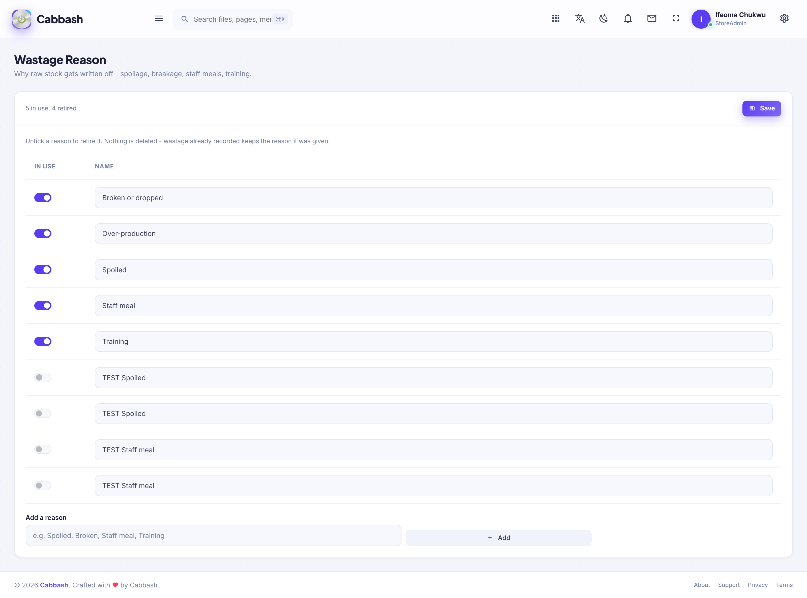Click the Cabbash logo icon

(x=22, y=19)
